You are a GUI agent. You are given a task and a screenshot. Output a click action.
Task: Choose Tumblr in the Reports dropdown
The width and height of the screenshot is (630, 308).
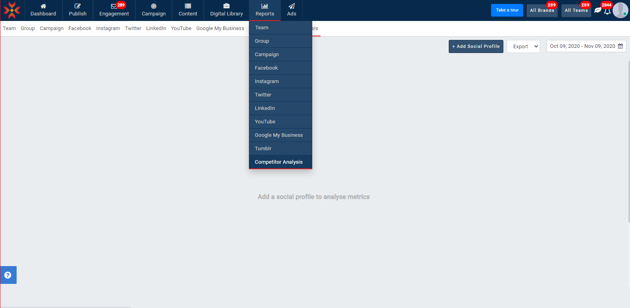click(x=263, y=149)
